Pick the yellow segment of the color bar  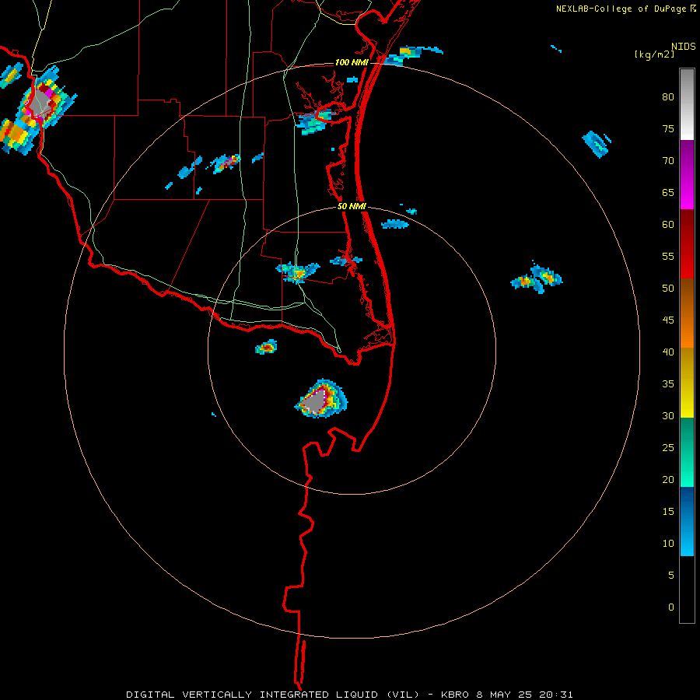(687, 383)
